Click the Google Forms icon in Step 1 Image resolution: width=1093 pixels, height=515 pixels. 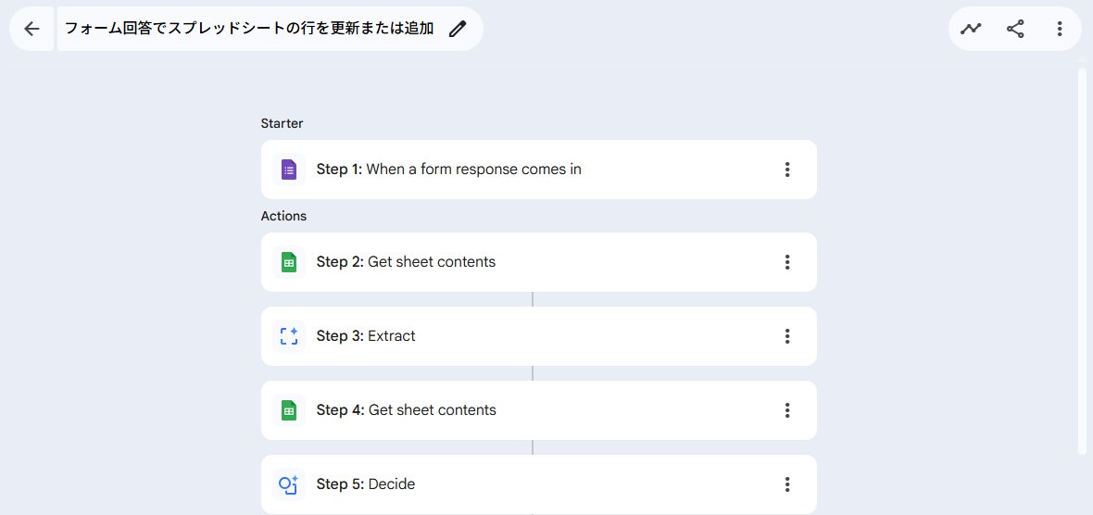(x=289, y=170)
